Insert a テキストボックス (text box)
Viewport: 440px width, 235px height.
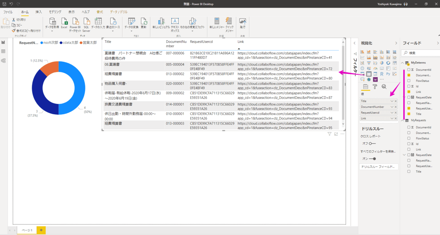[175, 25]
